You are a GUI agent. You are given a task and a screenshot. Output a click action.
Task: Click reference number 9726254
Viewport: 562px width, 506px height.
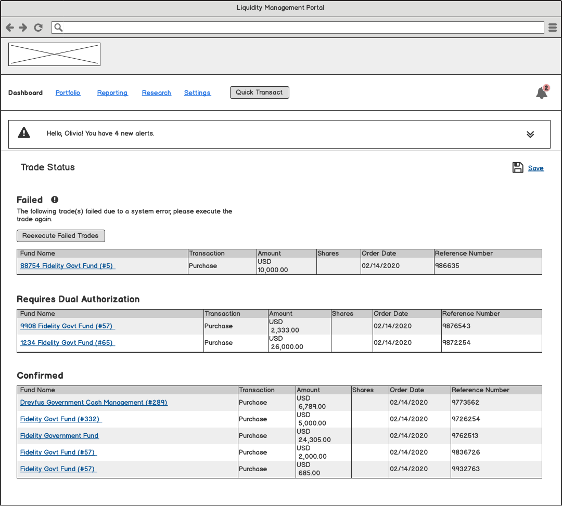[x=466, y=419]
